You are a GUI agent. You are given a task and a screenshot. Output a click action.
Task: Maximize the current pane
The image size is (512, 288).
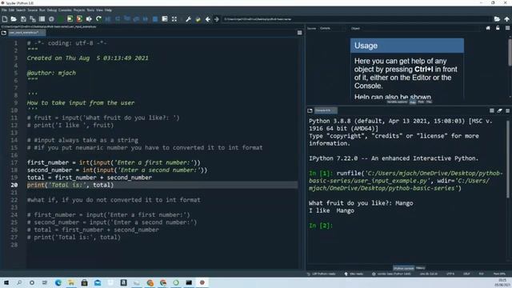click(x=165, y=19)
